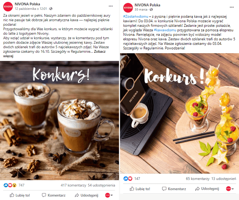Click the globe privacy icon beside 12 października

(51, 9)
